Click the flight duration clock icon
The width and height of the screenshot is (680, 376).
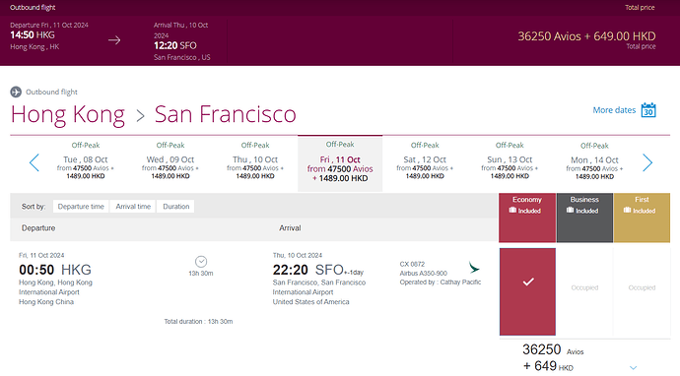click(201, 262)
